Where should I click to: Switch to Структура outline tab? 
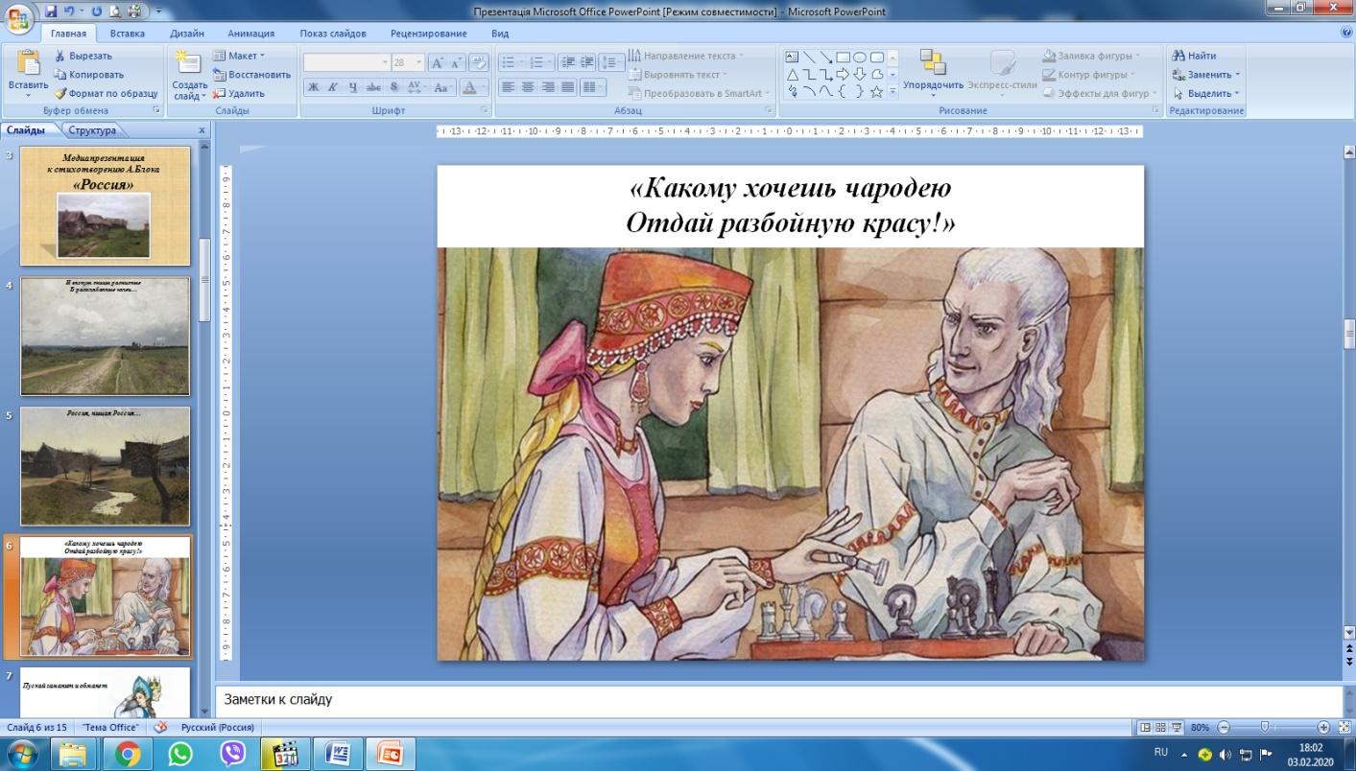point(92,130)
